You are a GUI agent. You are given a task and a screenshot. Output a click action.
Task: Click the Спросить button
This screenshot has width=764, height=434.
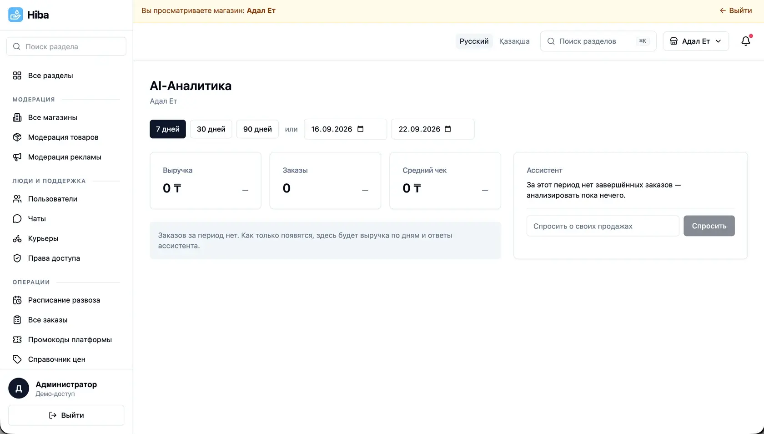point(709,226)
